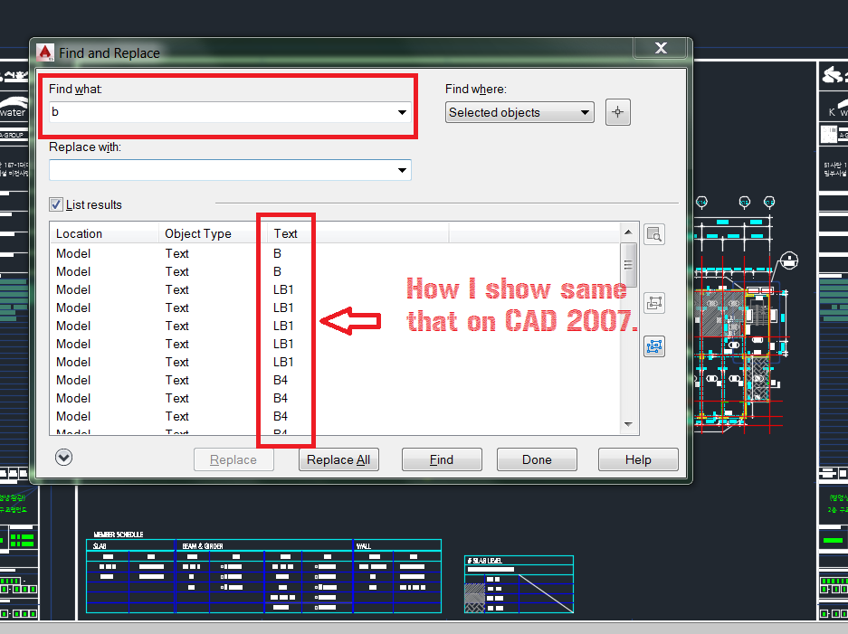Click the Replace All button
This screenshot has height=634, width=848.
[338, 459]
